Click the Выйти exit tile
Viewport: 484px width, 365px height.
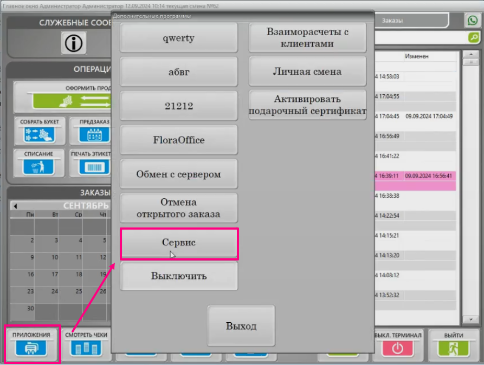pos(454,345)
